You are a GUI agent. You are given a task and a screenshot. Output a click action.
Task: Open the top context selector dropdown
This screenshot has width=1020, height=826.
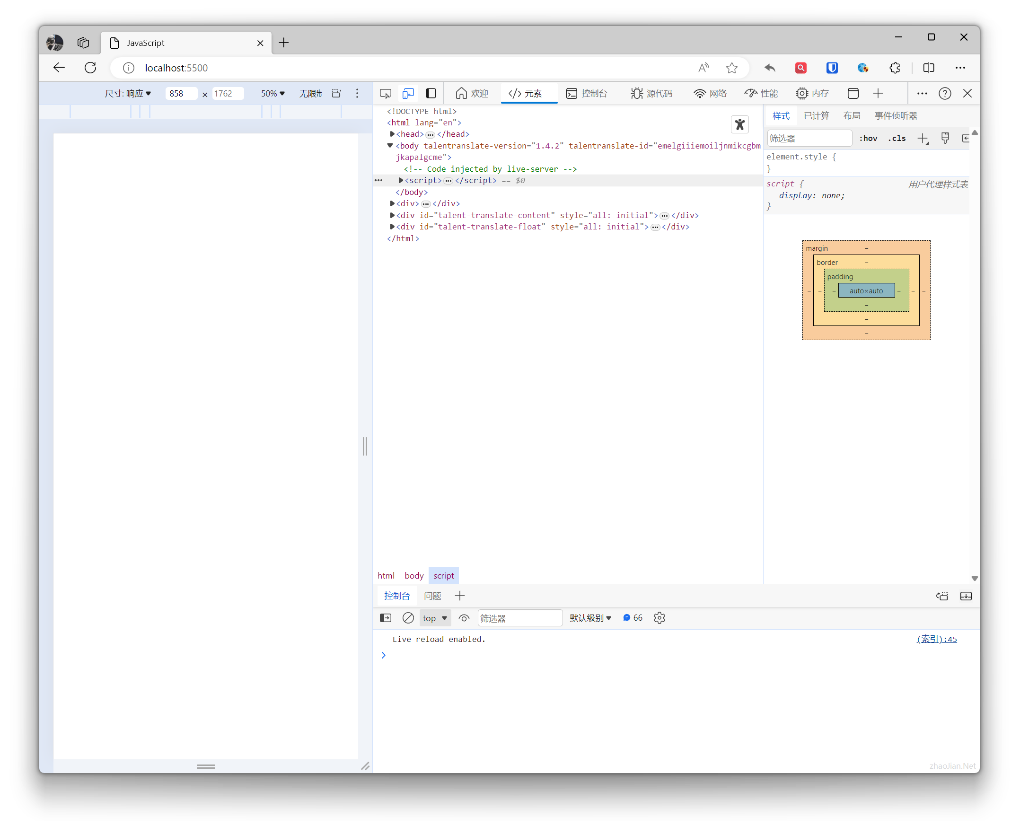435,617
